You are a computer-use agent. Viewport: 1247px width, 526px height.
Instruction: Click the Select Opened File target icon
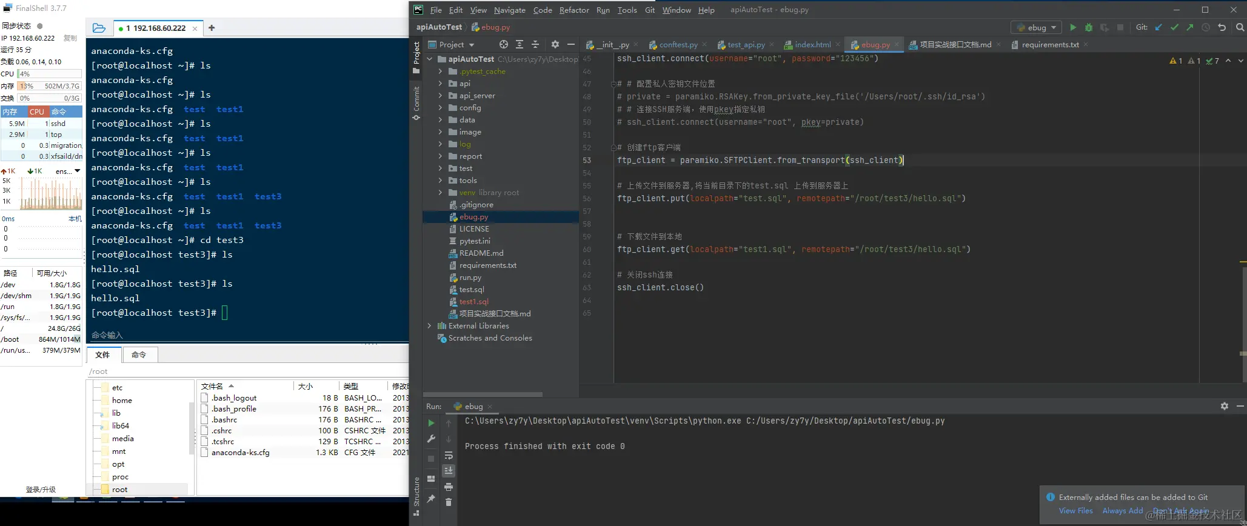click(503, 44)
